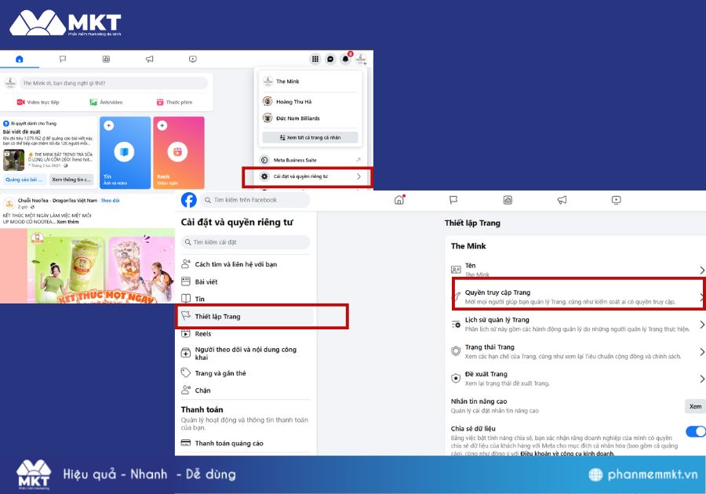Image resolution: width=706 pixels, height=494 pixels.
Task: Open the Insights chart icon in upper window
Action: click(106, 59)
